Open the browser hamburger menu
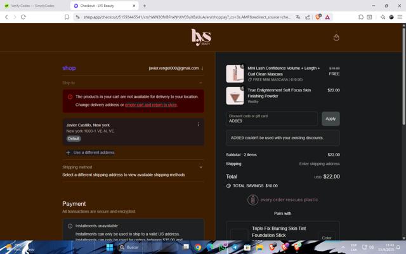The height and width of the screenshot is (254, 406). [x=400, y=17]
